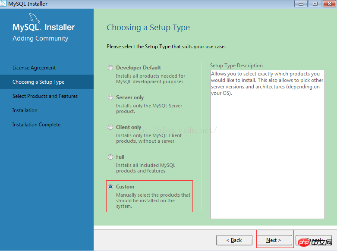This screenshot has height=251, width=337.
Task: Click the 'Adding Community' subtitle text
Action: point(41,38)
